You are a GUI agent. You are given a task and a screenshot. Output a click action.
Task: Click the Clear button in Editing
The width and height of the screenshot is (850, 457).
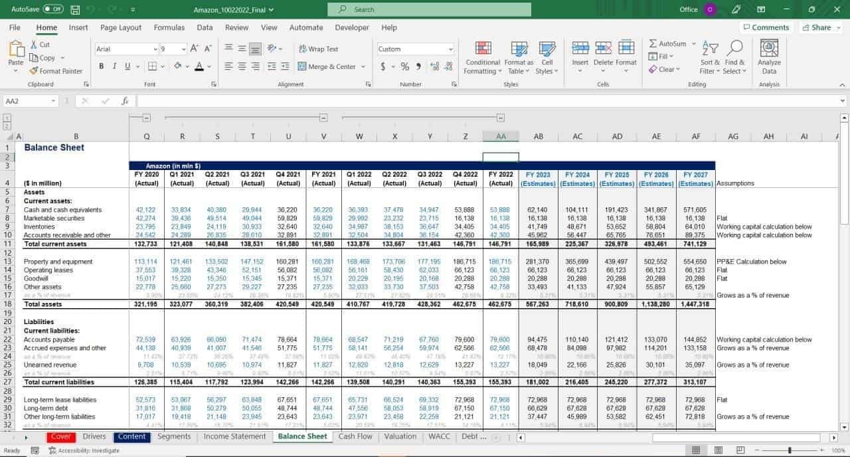point(665,69)
